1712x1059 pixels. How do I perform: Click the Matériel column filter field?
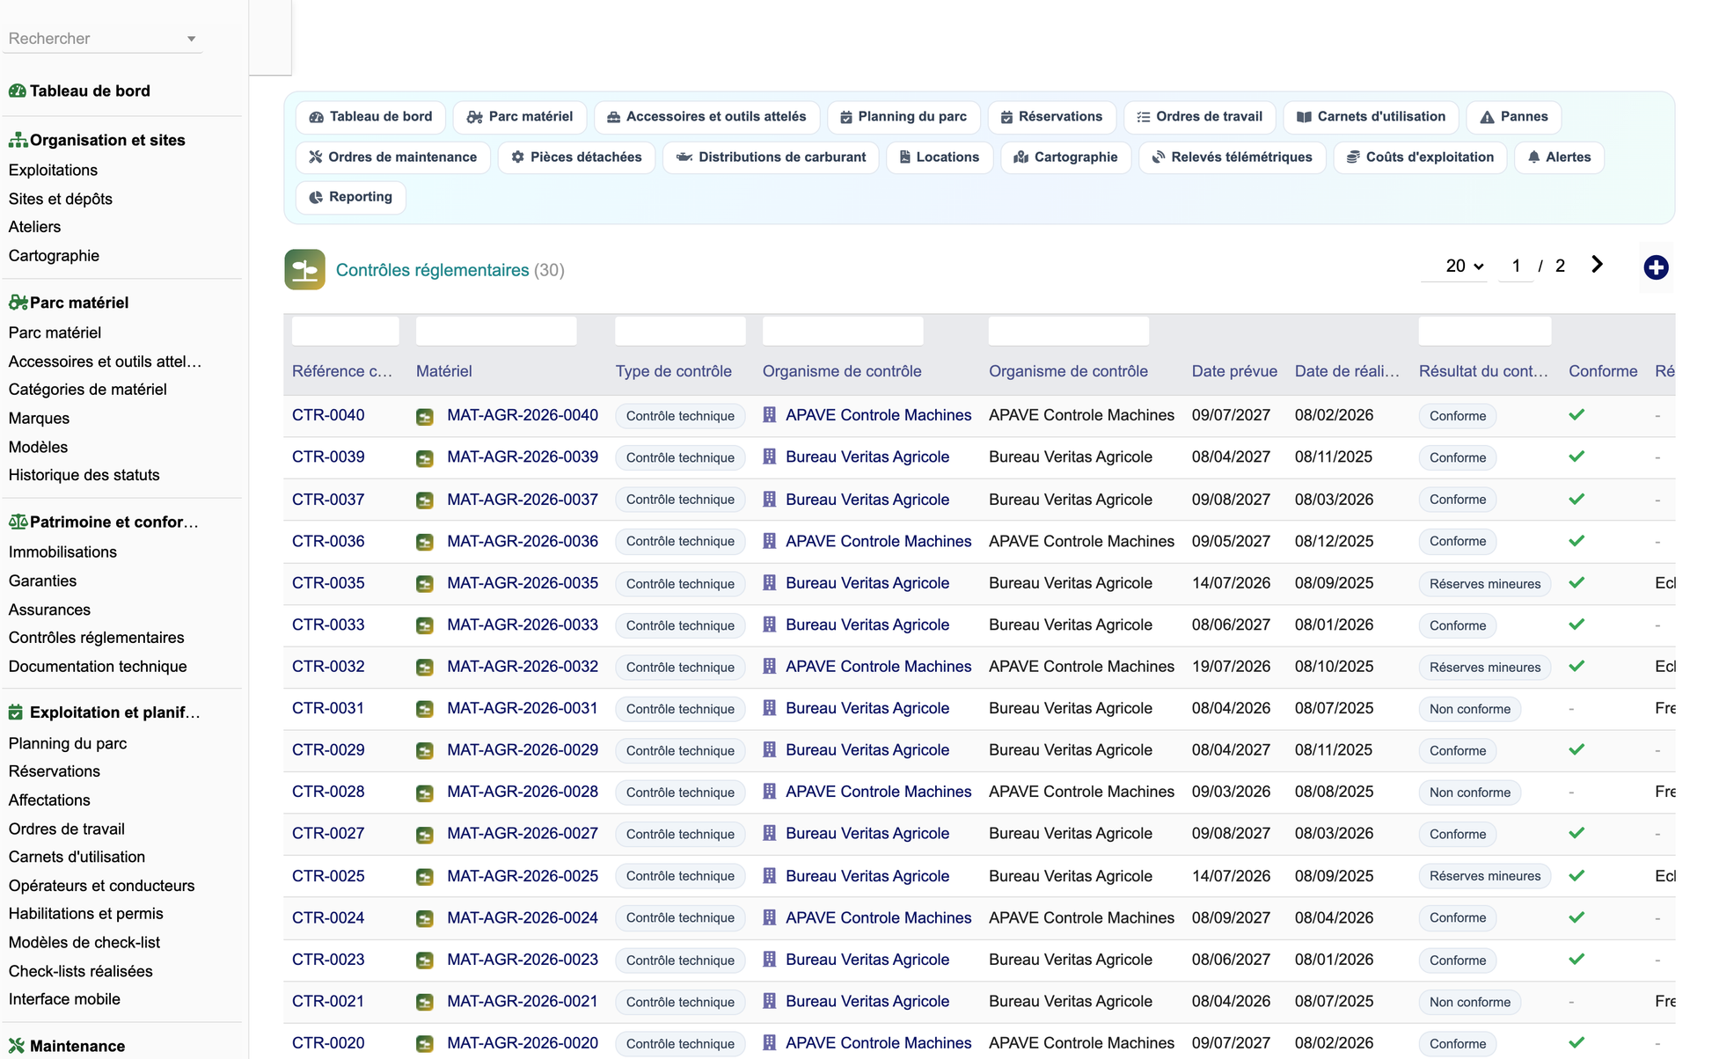(496, 332)
